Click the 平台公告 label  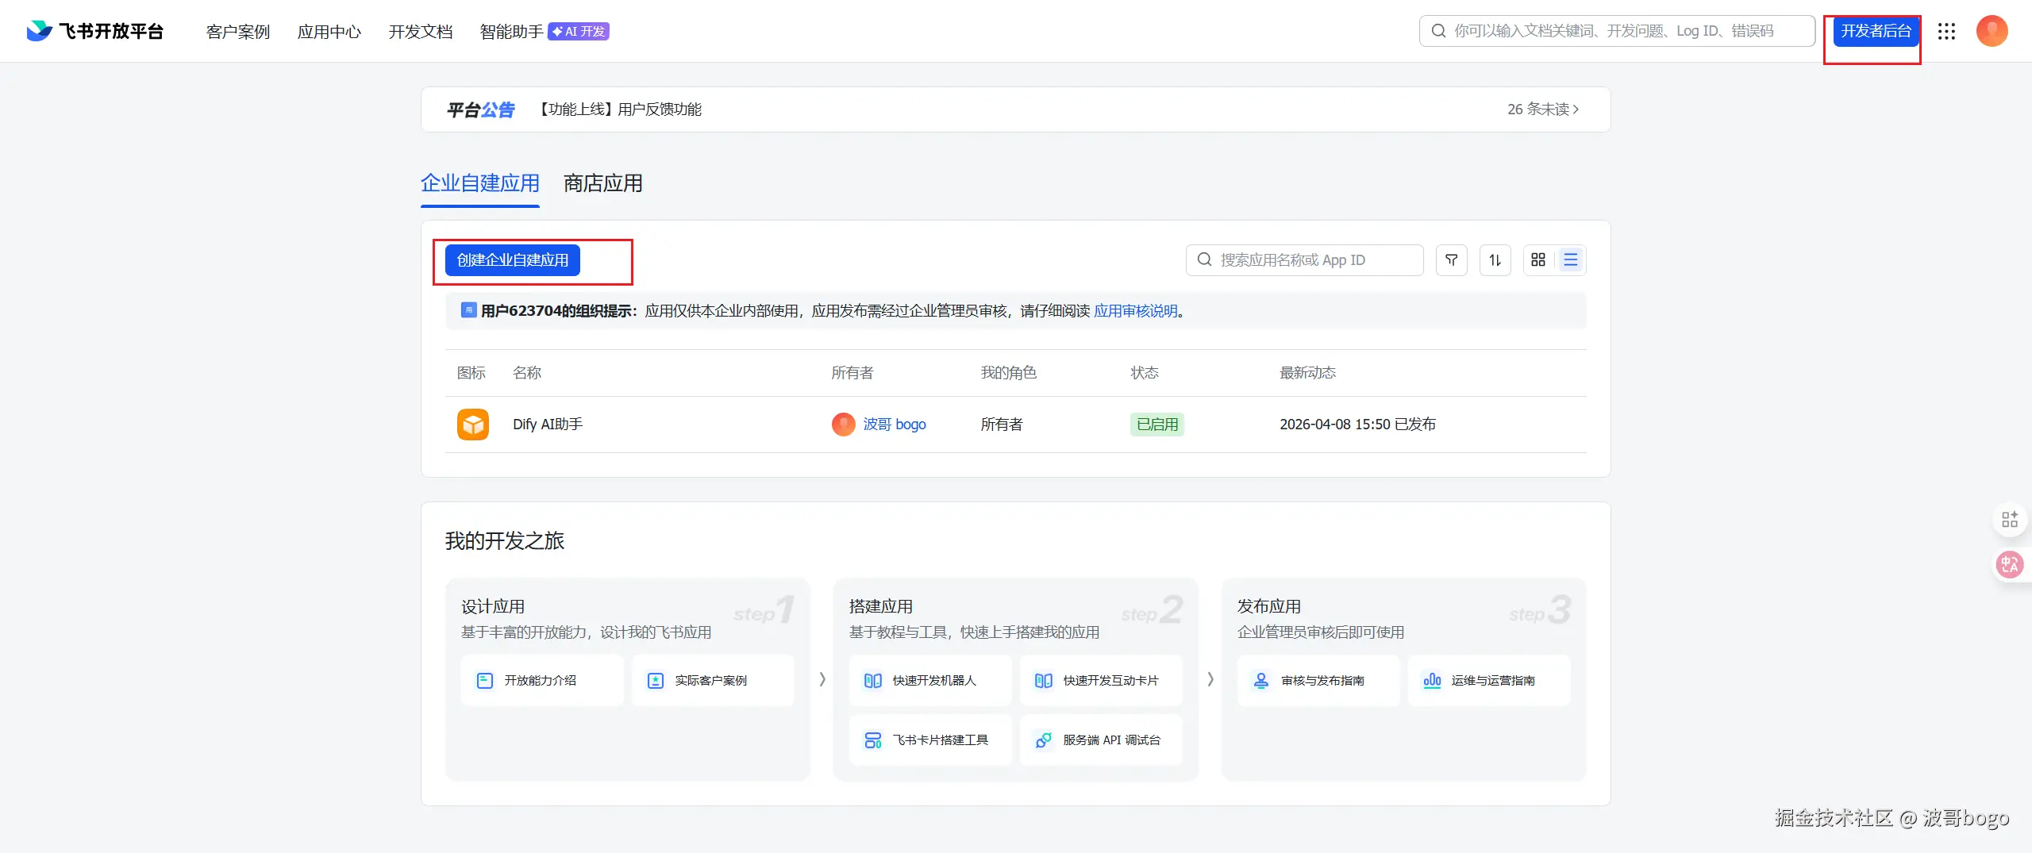(x=481, y=110)
